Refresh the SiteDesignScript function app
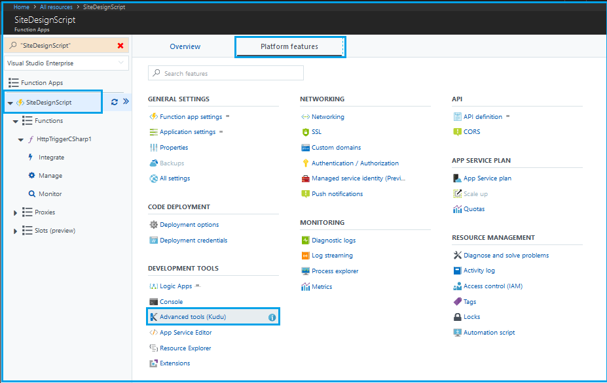Image resolution: width=607 pixels, height=383 pixels. click(114, 102)
